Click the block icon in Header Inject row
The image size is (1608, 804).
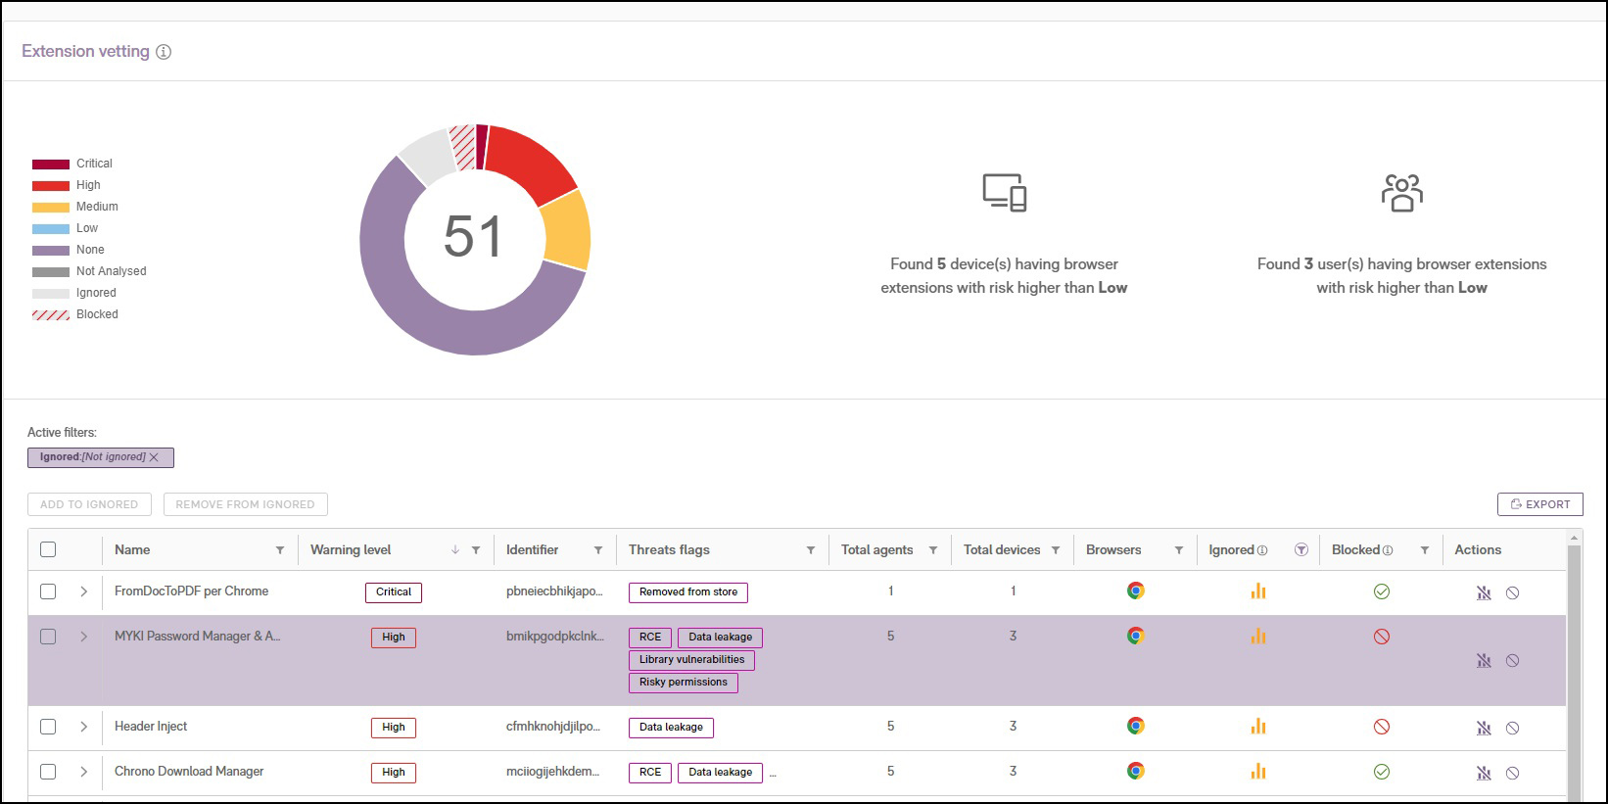(x=1512, y=728)
